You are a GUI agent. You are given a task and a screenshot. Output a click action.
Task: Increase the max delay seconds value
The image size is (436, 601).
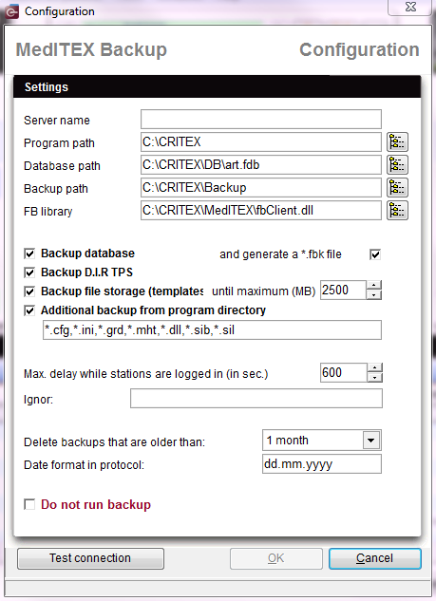374,368
